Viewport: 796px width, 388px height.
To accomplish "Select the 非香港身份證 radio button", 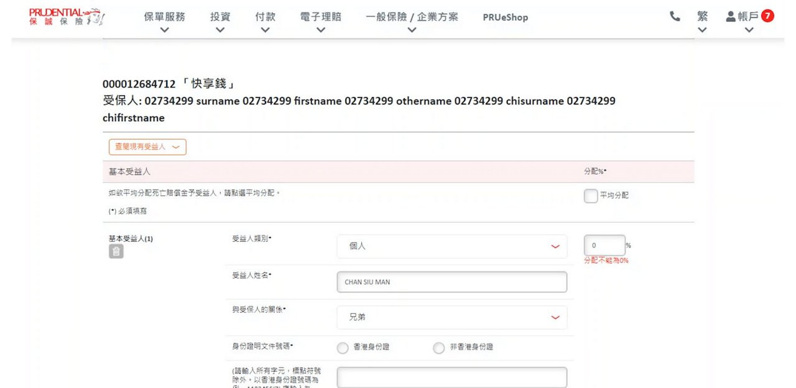I will [x=439, y=348].
